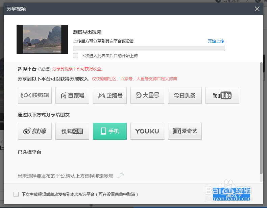Choose the 爱奇艺 sharing option
Image resolution: width=267 pixels, height=208 pixels.
[185, 131]
